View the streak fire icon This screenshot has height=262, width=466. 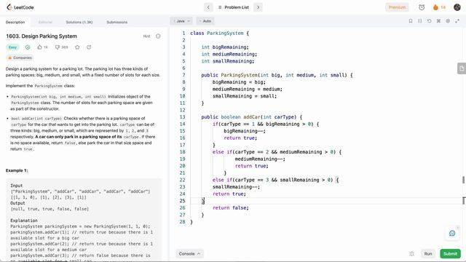435,7
